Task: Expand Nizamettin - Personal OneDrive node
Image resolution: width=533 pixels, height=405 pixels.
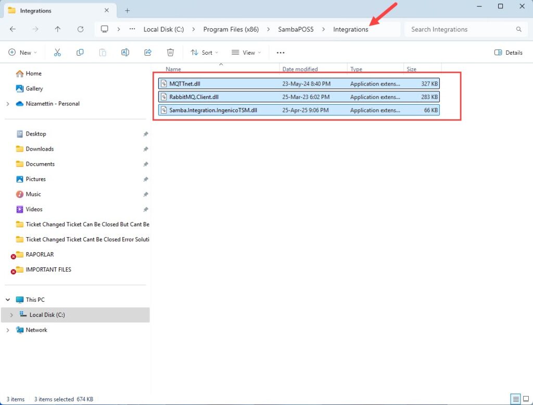Action: coord(8,104)
